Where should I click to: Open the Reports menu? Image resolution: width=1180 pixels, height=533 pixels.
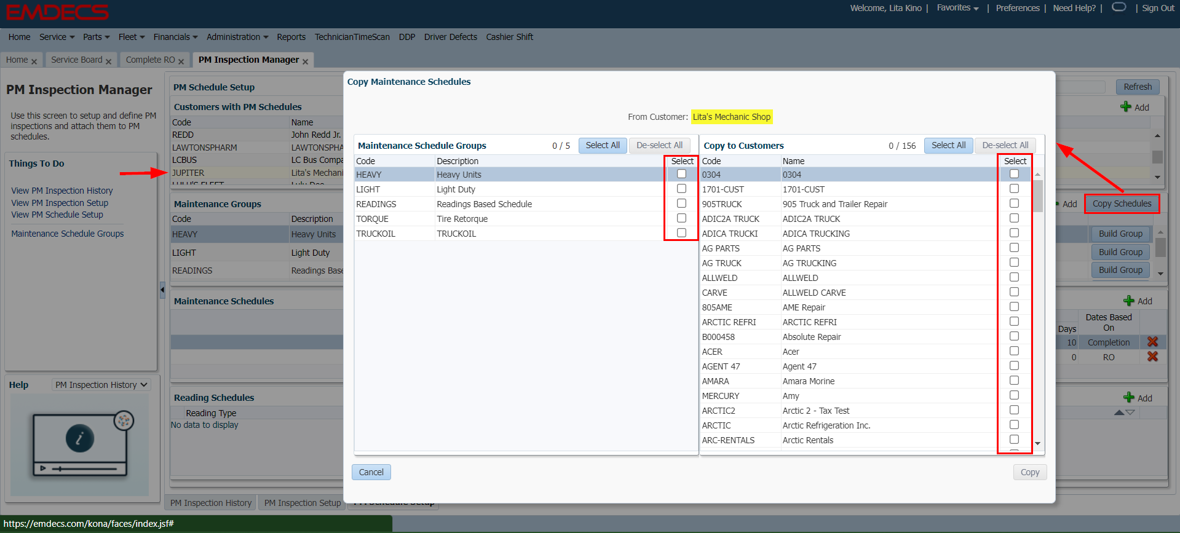(x=291, y=37)
